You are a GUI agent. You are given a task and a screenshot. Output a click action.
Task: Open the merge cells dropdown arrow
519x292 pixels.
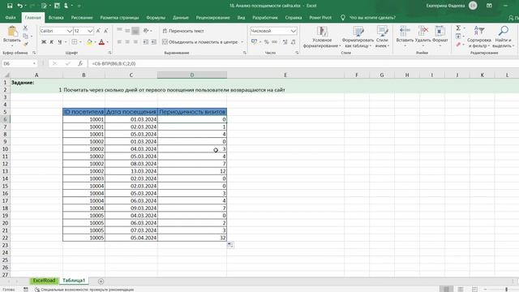pos(242,42)
